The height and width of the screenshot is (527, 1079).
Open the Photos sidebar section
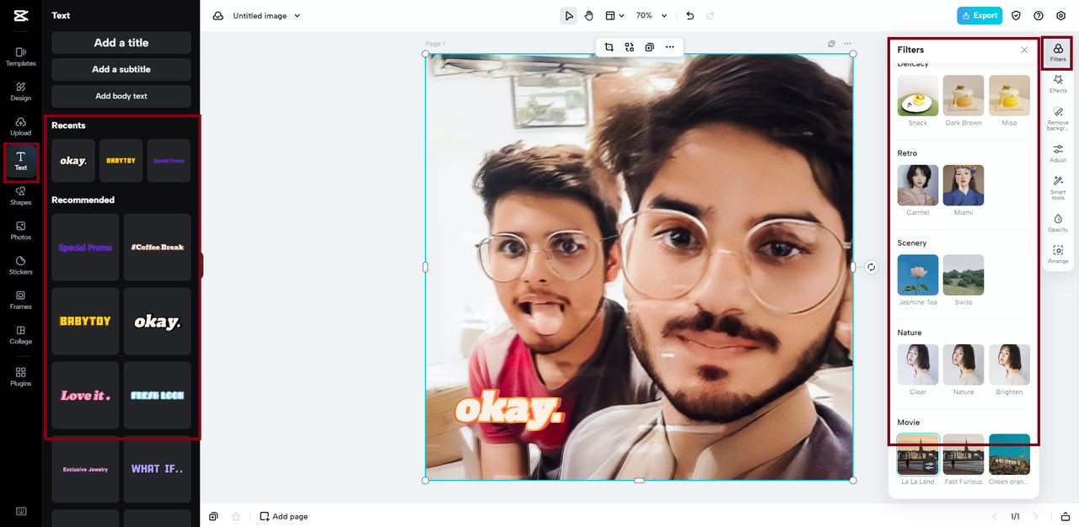(x=21, y=231)
